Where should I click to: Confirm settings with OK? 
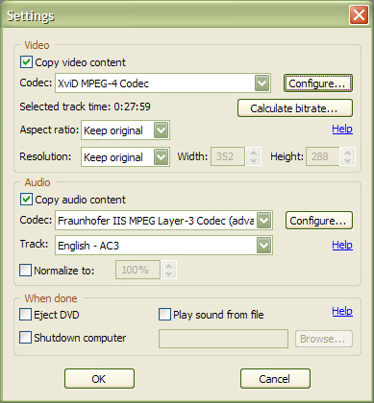99,379
